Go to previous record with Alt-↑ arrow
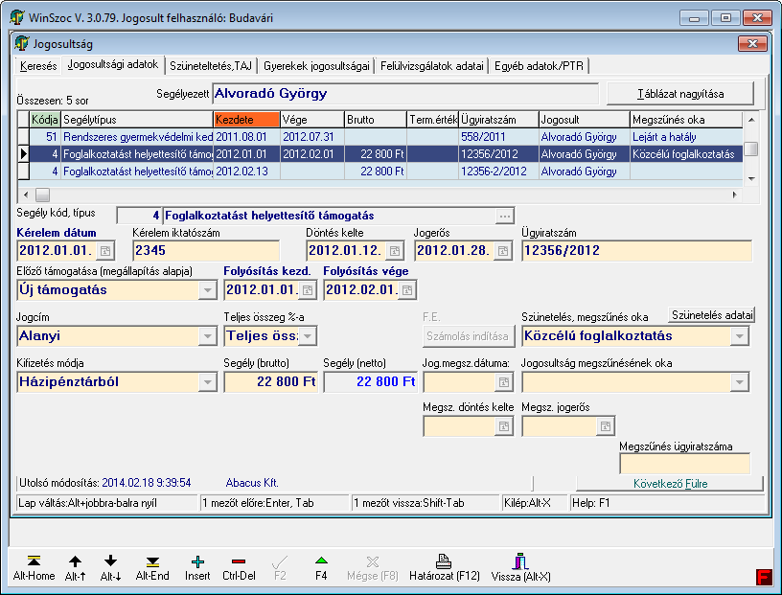The image size is (782, 595). coord(75,561)
